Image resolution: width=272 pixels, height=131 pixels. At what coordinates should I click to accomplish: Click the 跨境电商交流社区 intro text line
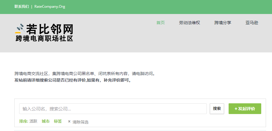pyautogui.click(x=85, y=74)
